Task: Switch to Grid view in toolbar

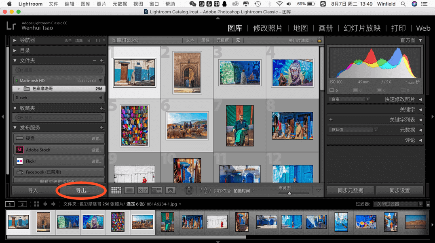Action: tap(116, 191)
